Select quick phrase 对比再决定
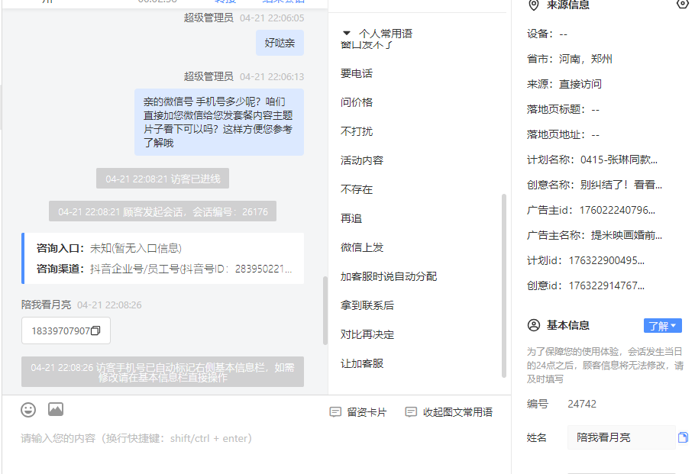The width and height of the screenshot is (695, 474). pos(367,334)
